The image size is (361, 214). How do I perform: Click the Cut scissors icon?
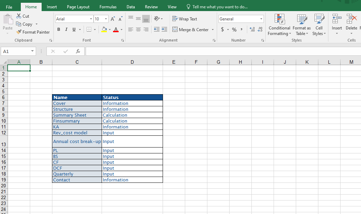coord(19,16)
